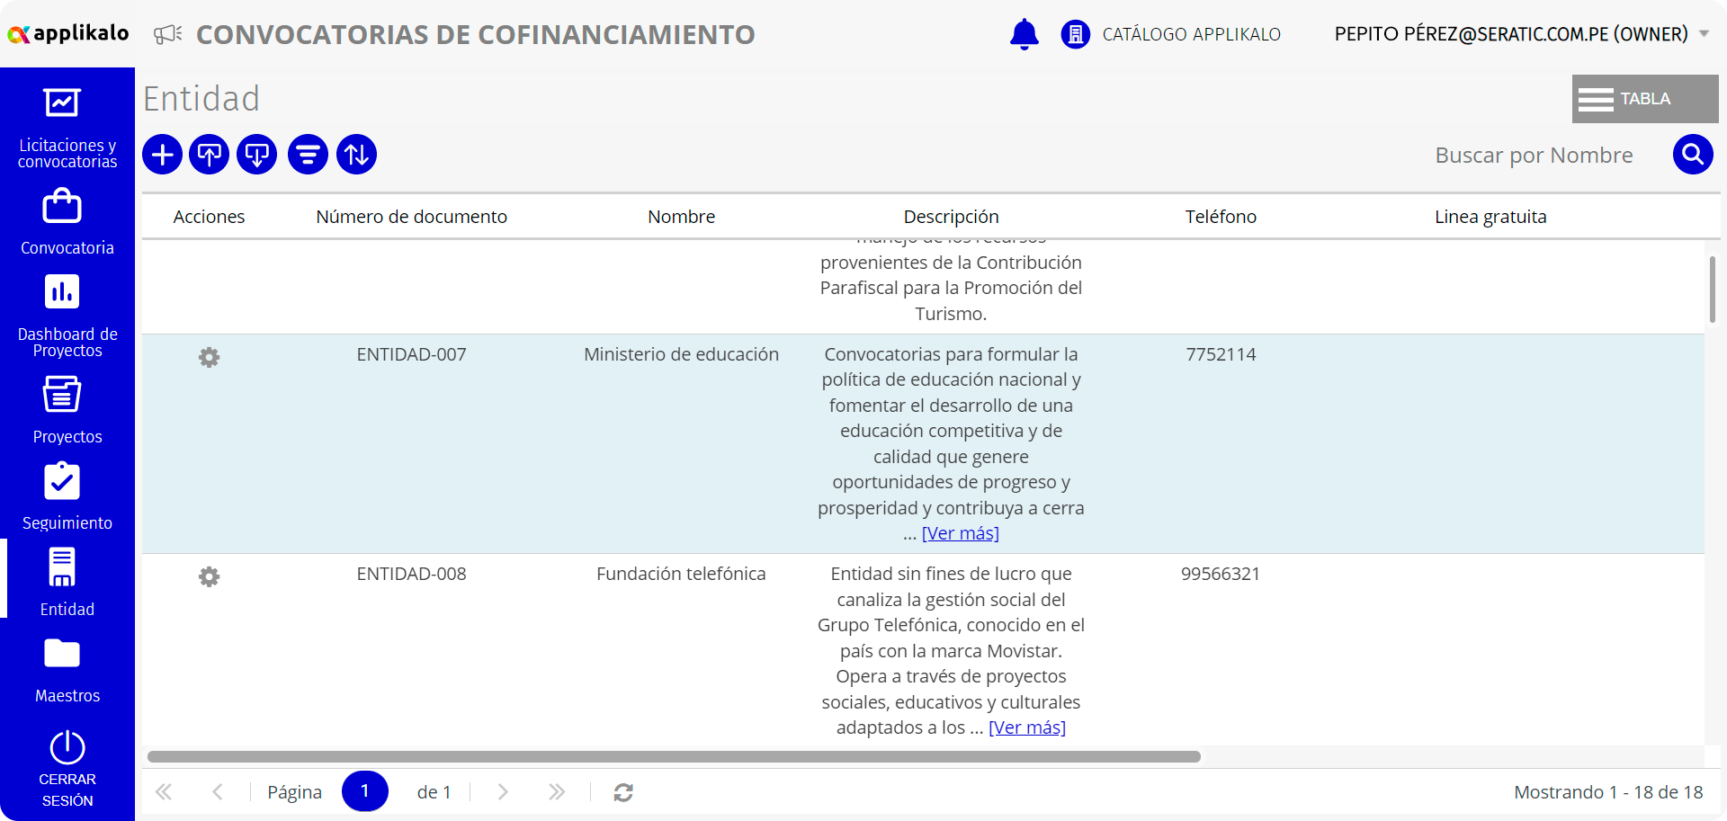Image resolution: width=1727 pixels, height=821 pixels.
Task: Focus the Buscar por Nombre field
Action: coord(1534,156)
